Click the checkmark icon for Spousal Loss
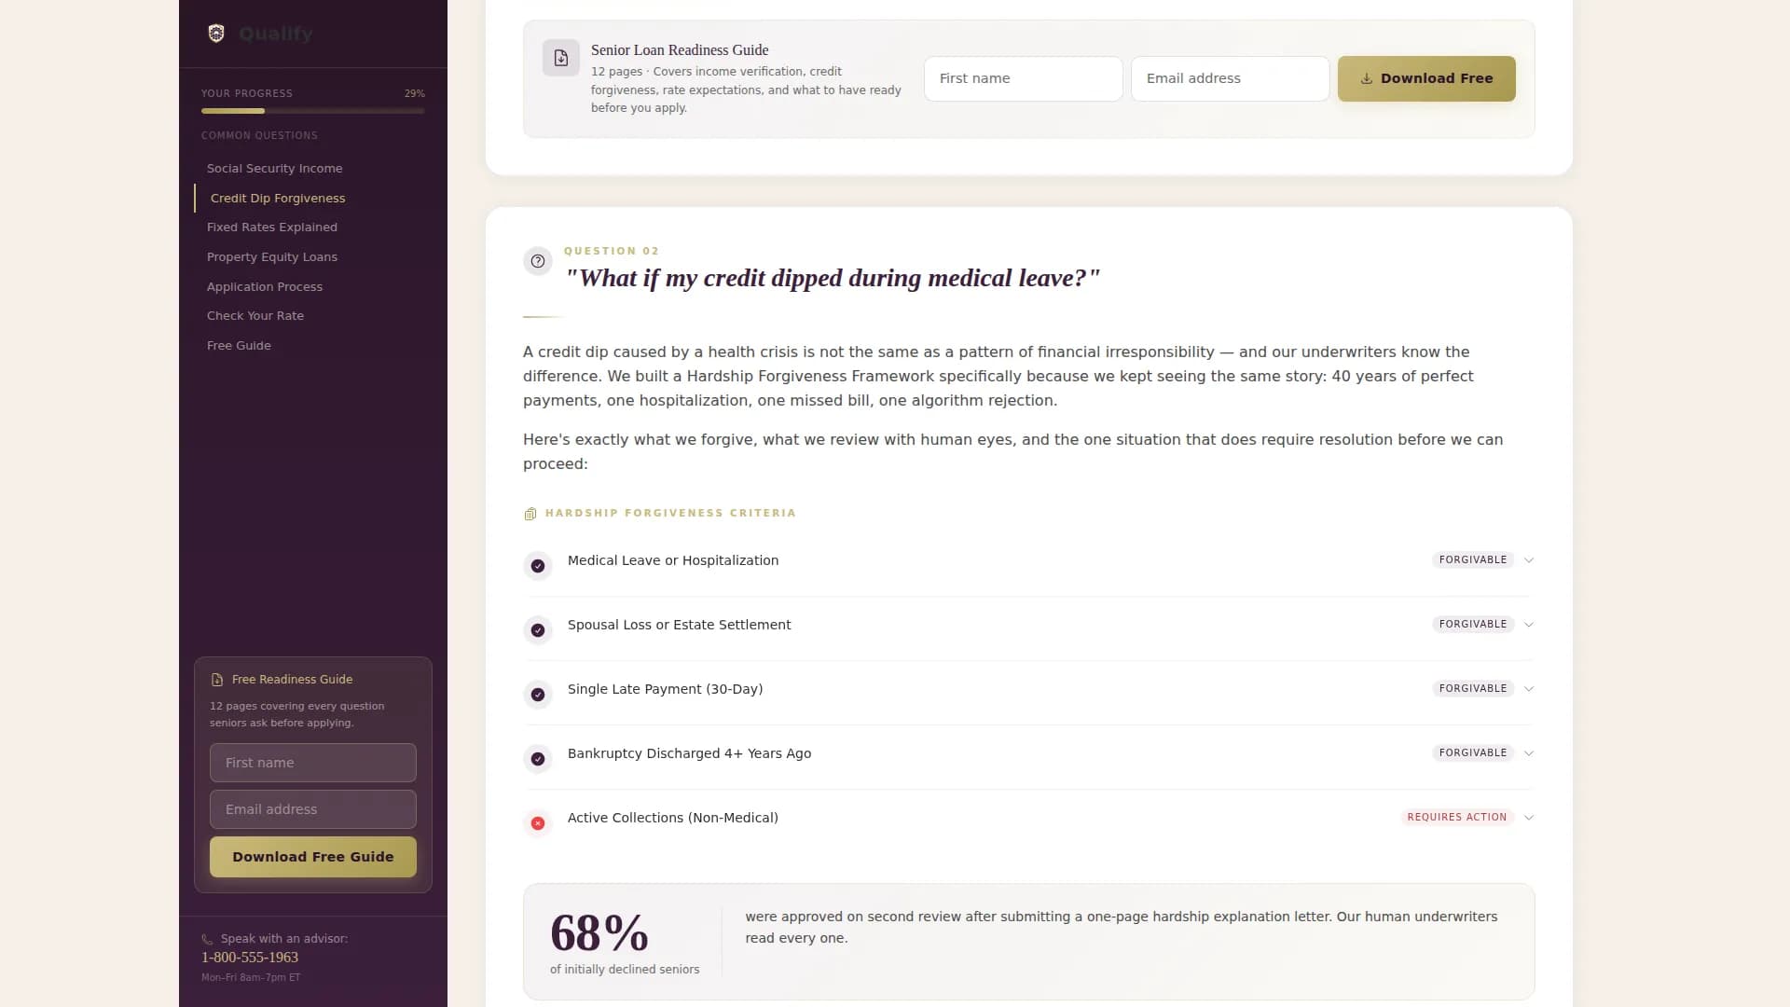This screenshot has height=1007, width=1790. [538, 630]
